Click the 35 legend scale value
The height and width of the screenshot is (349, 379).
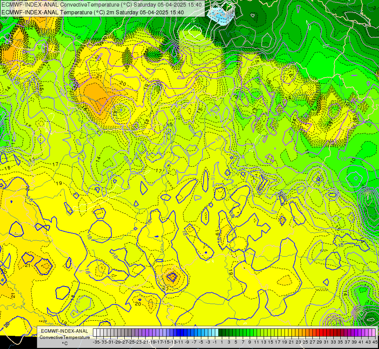[x=340, y=342]
